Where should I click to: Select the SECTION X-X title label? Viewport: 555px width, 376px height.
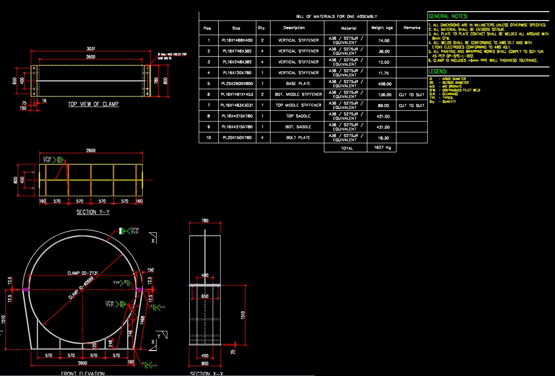tap(207, 372)
